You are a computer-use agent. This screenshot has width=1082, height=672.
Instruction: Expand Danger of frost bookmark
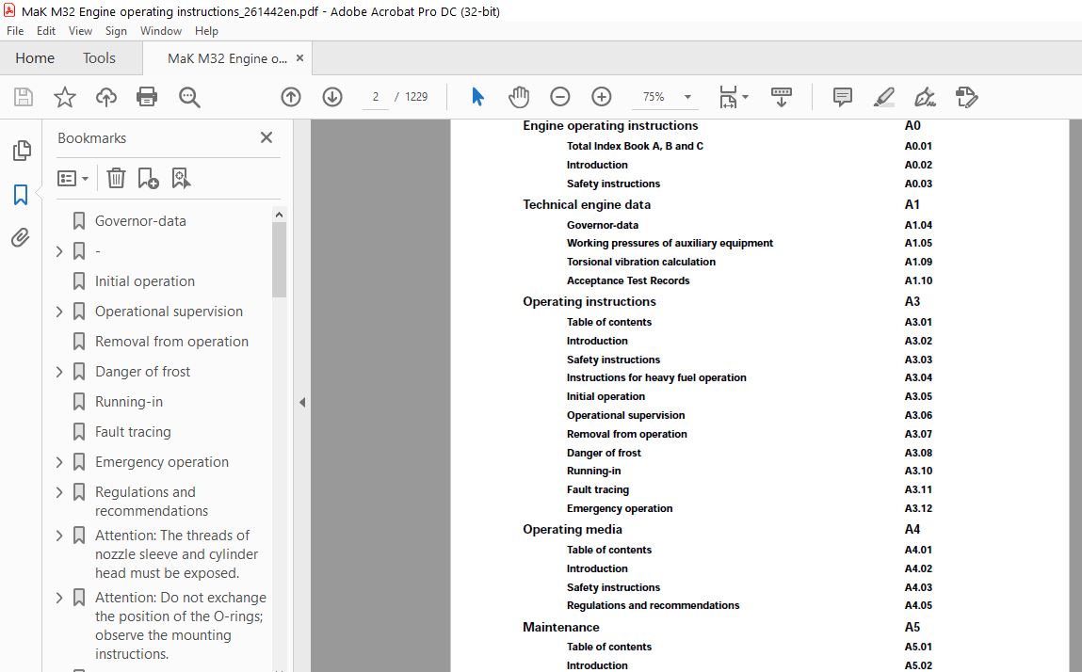(x=59, y=372)
